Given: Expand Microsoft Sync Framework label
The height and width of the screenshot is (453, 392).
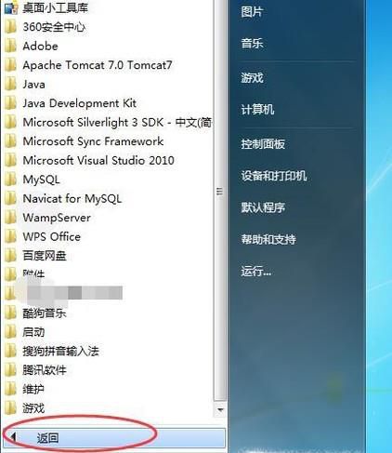Looking at the screenshot, I should click(x=93, y=141).
